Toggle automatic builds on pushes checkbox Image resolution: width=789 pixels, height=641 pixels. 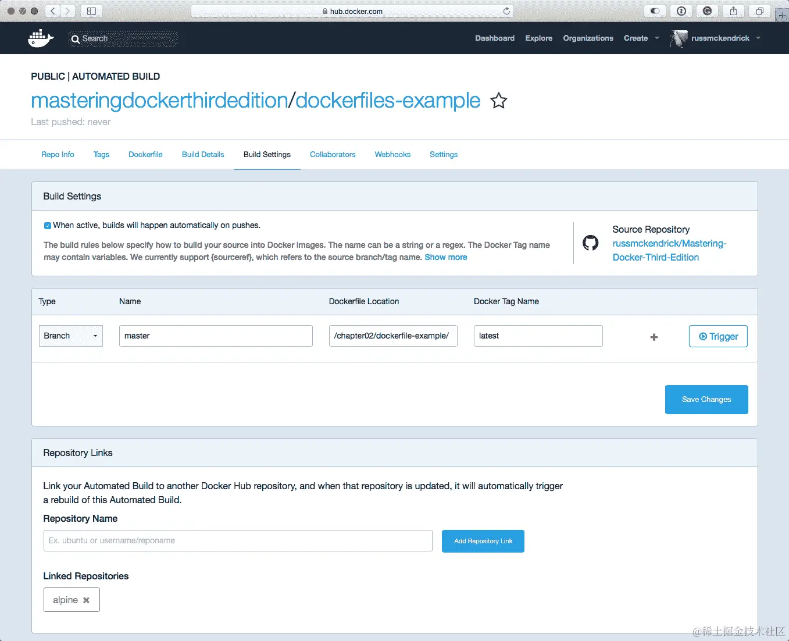(x=48, y=226)
